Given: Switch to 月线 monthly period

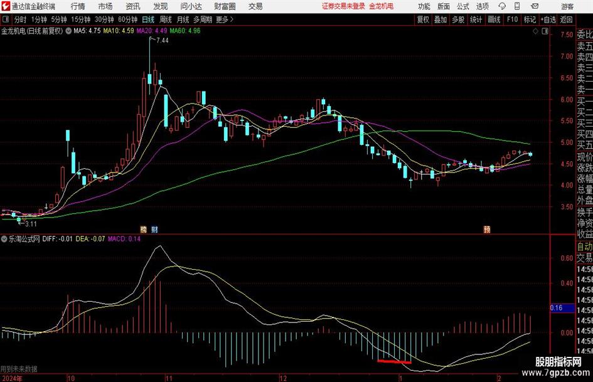Looking at the screenshot, I should coord(183,19).
